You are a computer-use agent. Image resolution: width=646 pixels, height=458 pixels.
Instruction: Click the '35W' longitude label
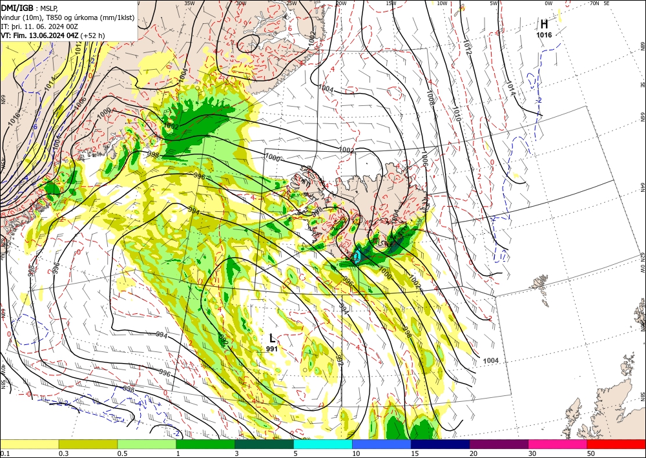click(189, 3)
